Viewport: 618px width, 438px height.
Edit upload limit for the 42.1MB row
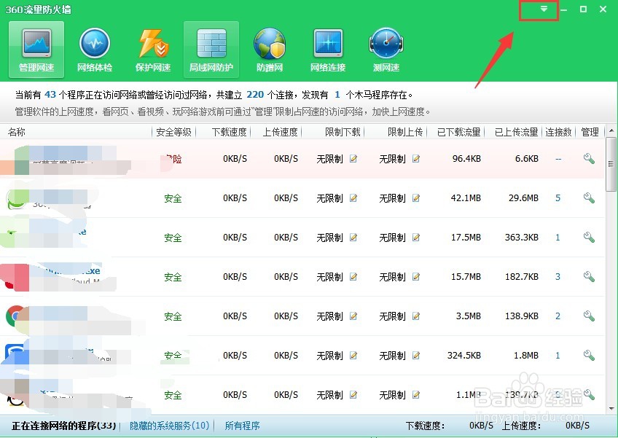pyautogui.click(x=416, y=198)
